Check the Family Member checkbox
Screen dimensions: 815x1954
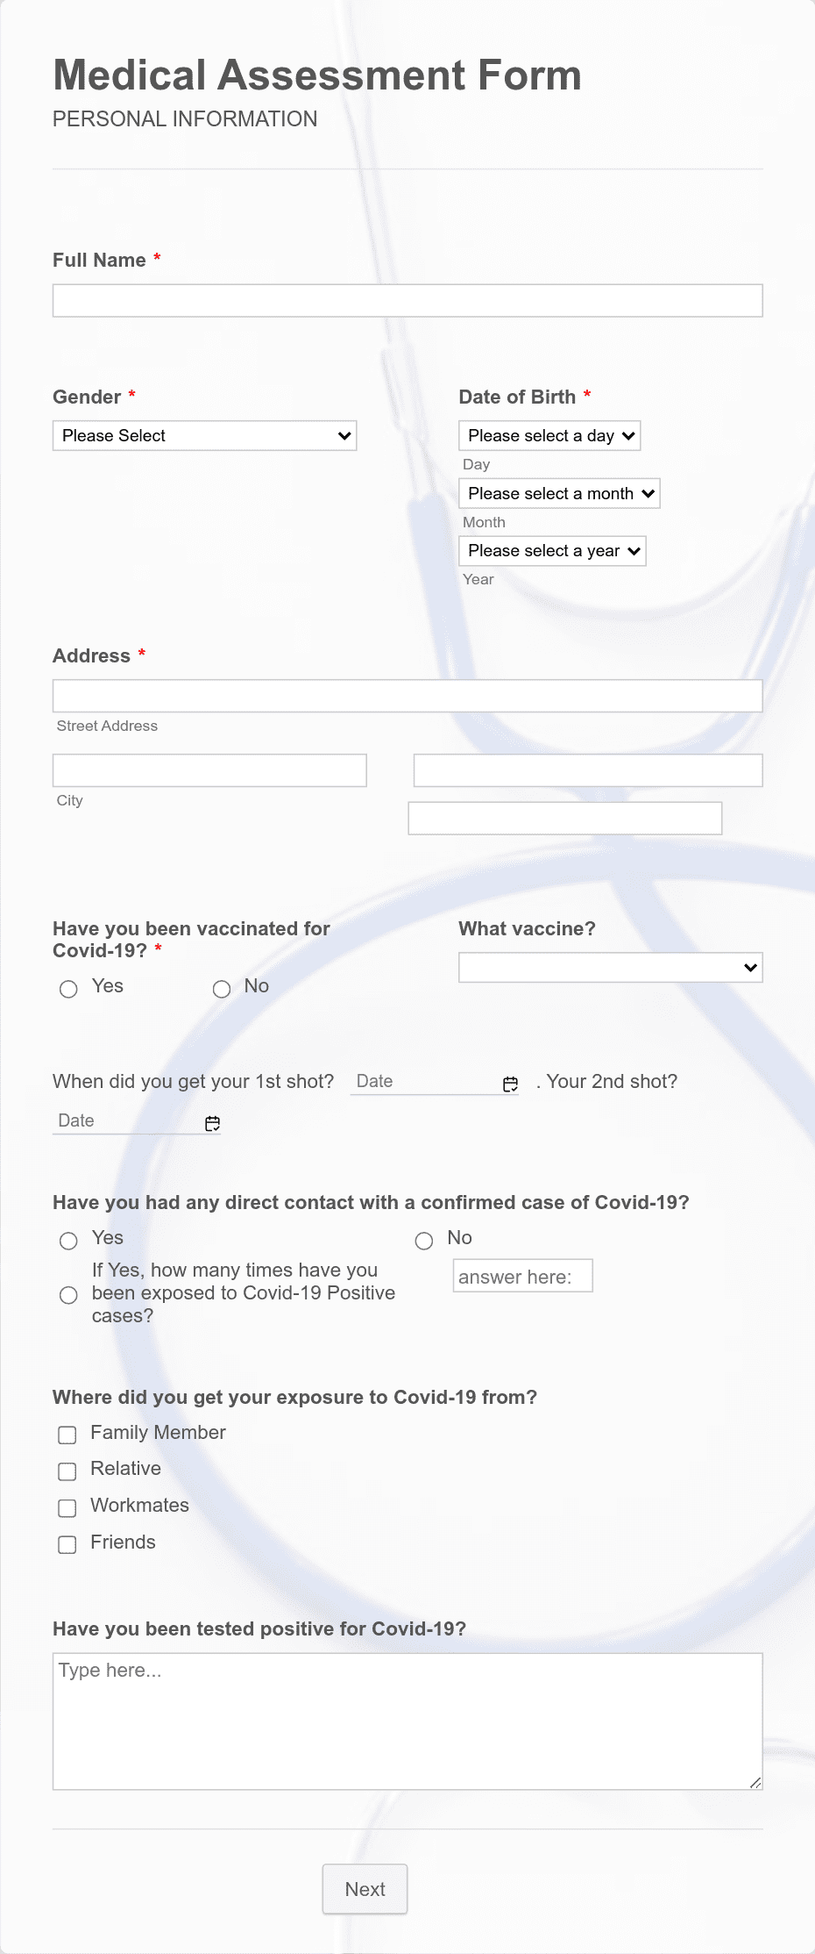tap(67, 1435)
